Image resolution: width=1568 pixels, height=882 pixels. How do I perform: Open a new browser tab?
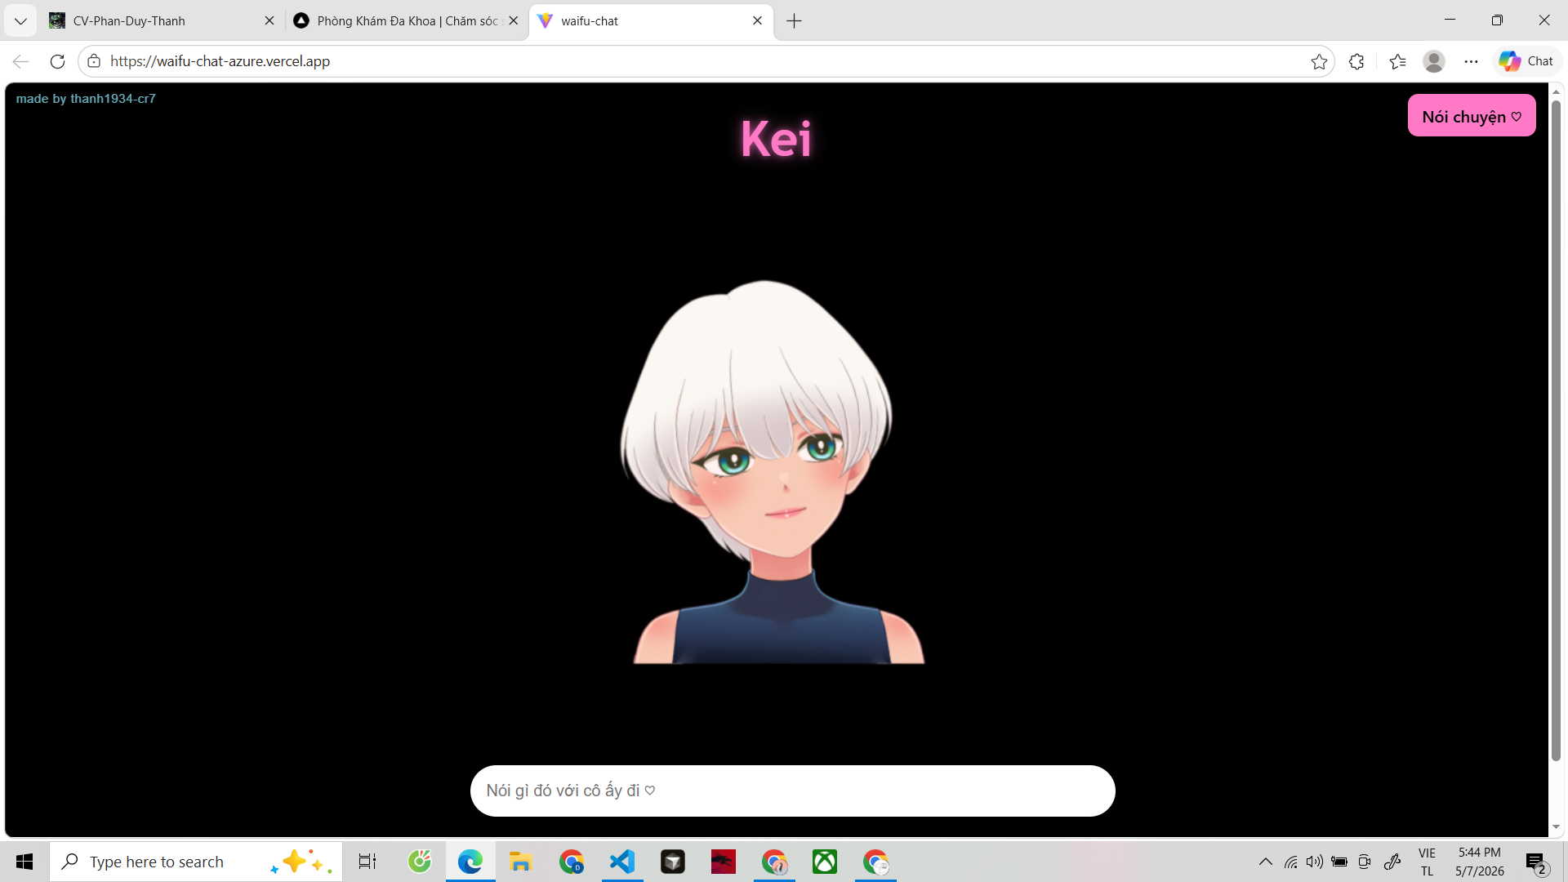[x=794, y=21]
